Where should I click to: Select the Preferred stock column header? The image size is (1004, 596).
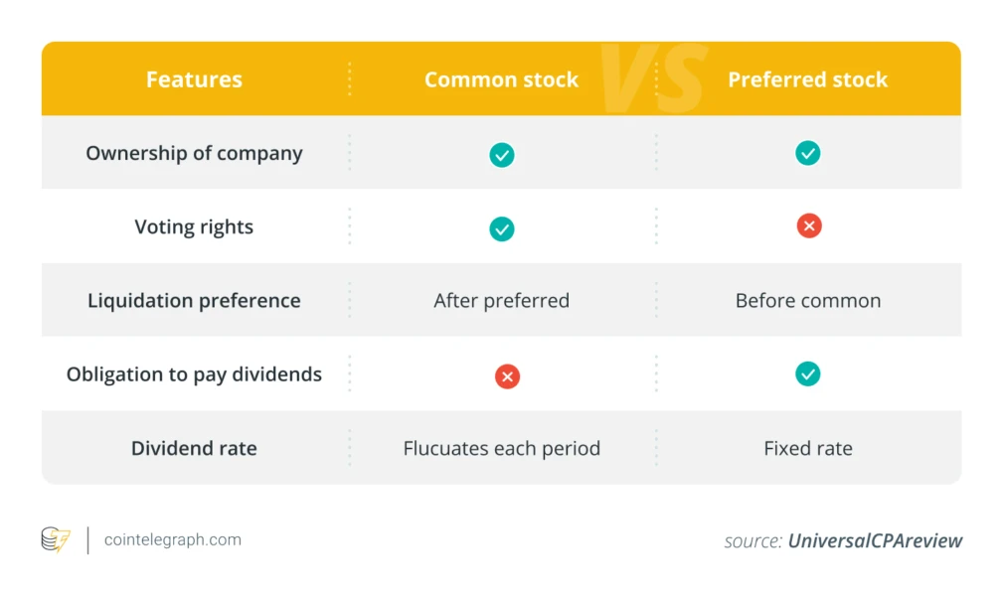coord(807,79)
